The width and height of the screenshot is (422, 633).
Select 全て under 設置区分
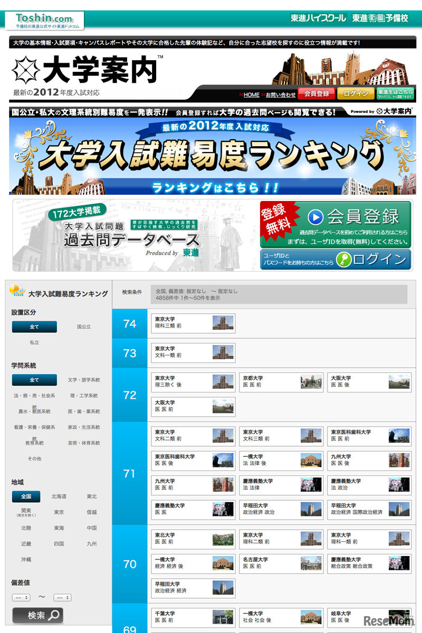point(34,327)
